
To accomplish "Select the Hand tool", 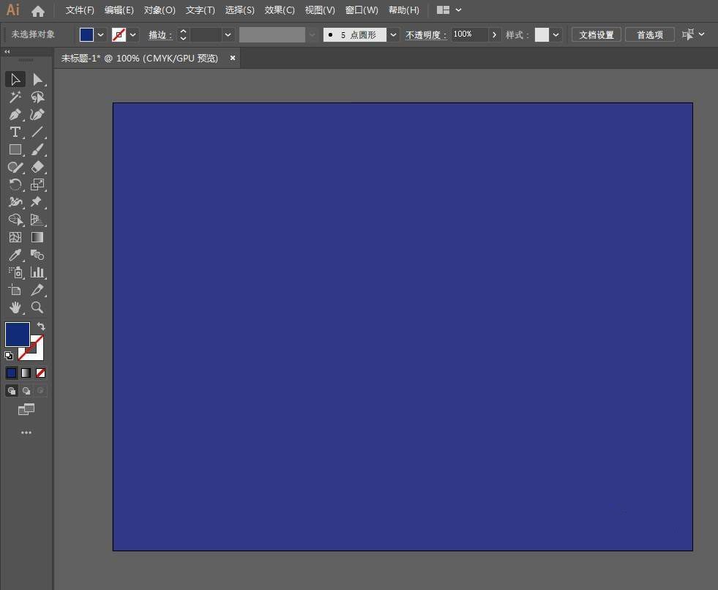I will [15, 307].
